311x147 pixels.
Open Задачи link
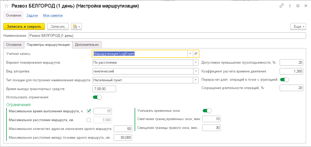32,15
